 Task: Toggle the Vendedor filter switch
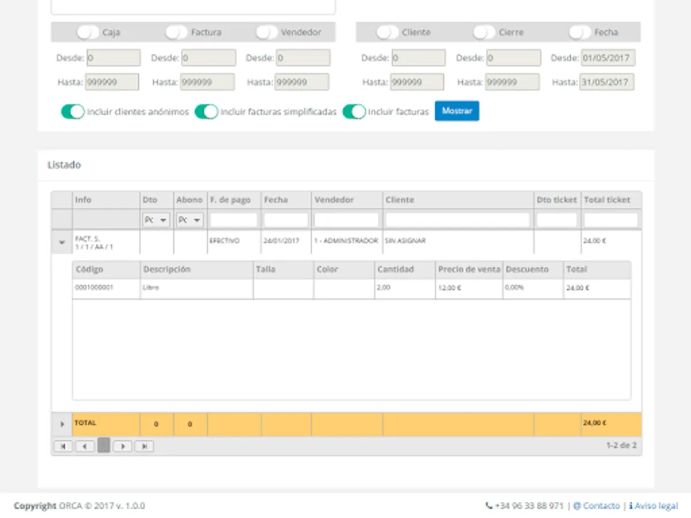coord(267,32)
